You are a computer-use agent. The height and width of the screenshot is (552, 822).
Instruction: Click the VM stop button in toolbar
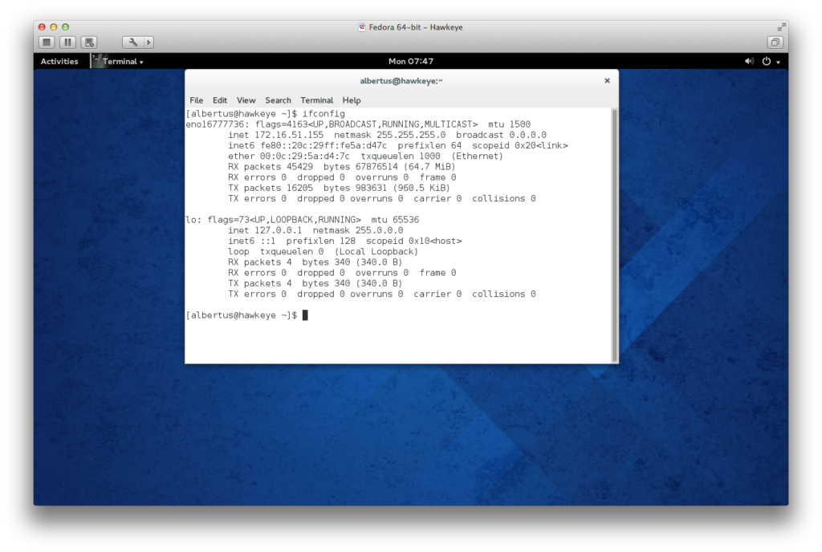click(x=47, y=43)
